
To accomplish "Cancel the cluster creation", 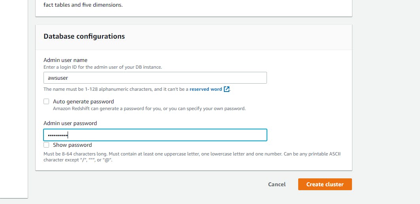I will (x=277, y=184).
